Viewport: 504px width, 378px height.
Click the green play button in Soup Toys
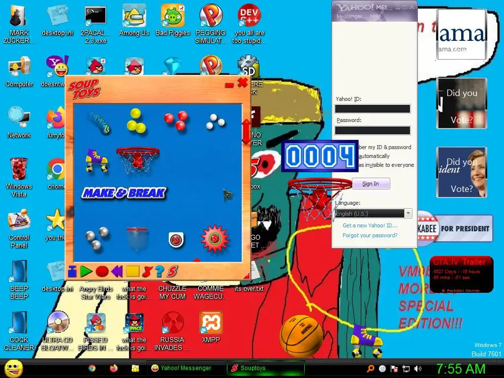tap(86, 272)
